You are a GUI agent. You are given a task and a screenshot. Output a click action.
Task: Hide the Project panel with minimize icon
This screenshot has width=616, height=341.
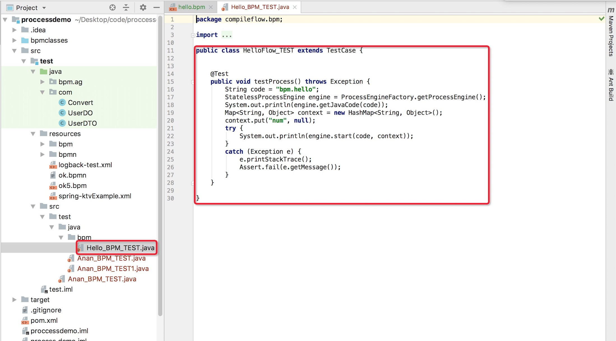[x=156, y=8]
